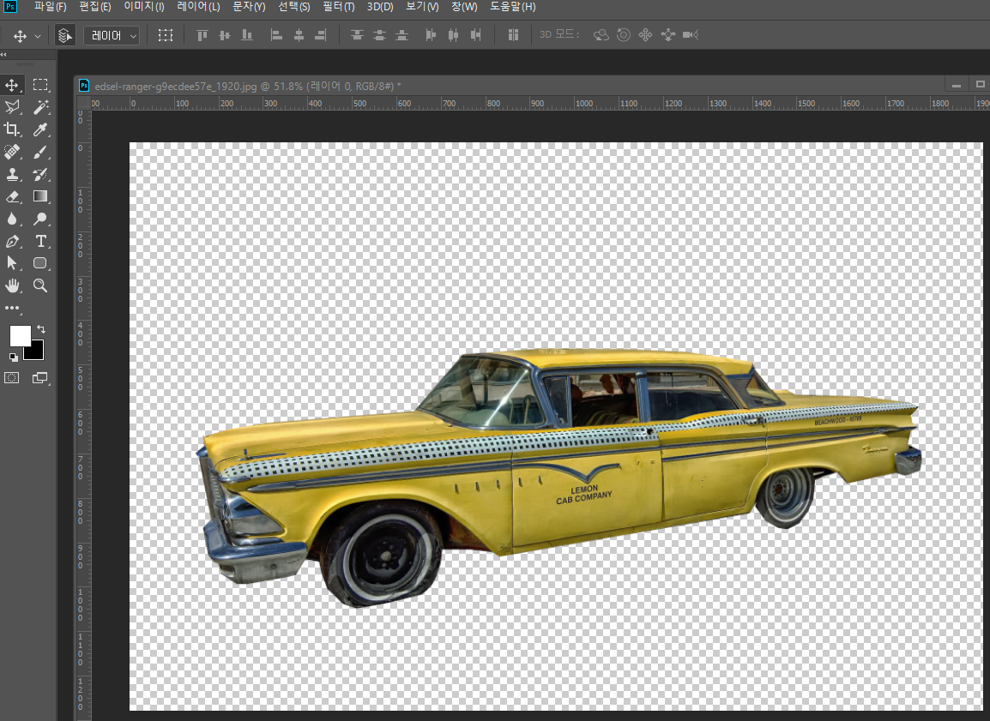
Task: Select the Polygonal Lasso tool
Action: click(x=12, y=107)
